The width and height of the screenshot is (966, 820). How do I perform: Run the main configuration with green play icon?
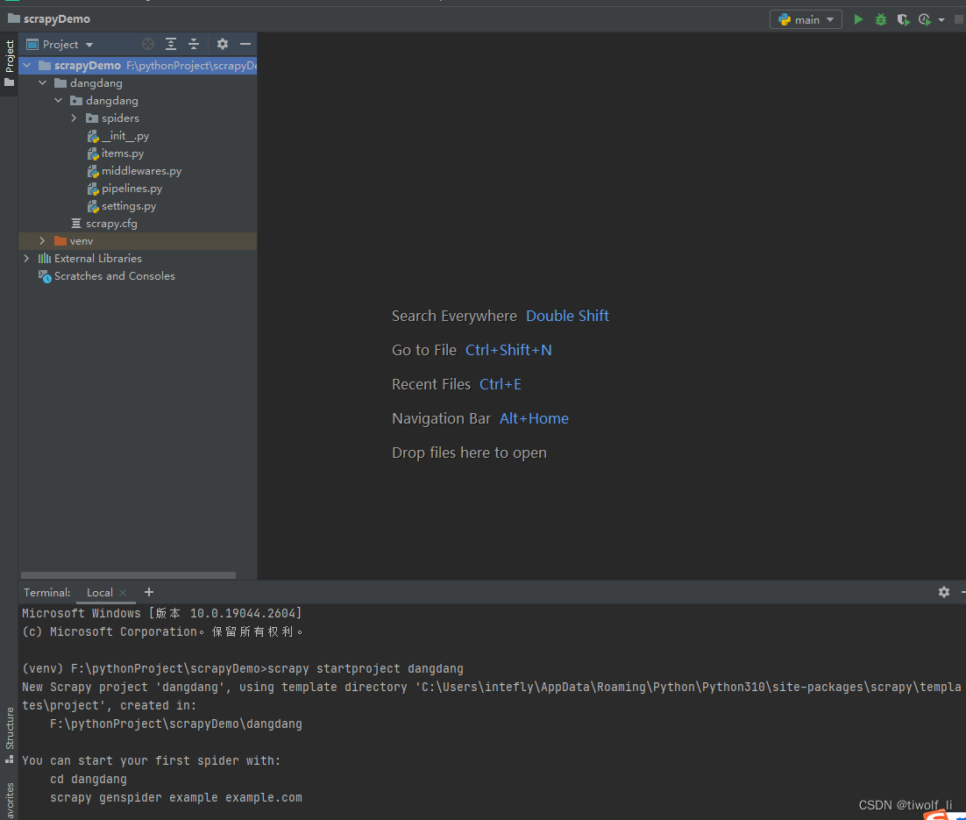pyautogui.click(x=858, y=19)
